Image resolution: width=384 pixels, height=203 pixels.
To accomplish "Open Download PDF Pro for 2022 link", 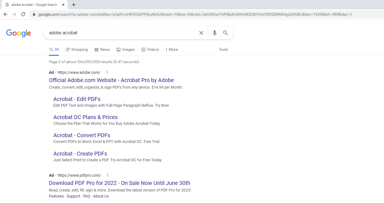I will tap(120, 183).
